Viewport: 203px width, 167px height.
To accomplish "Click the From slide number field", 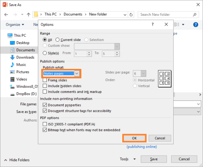I will [x=80, y=54].
